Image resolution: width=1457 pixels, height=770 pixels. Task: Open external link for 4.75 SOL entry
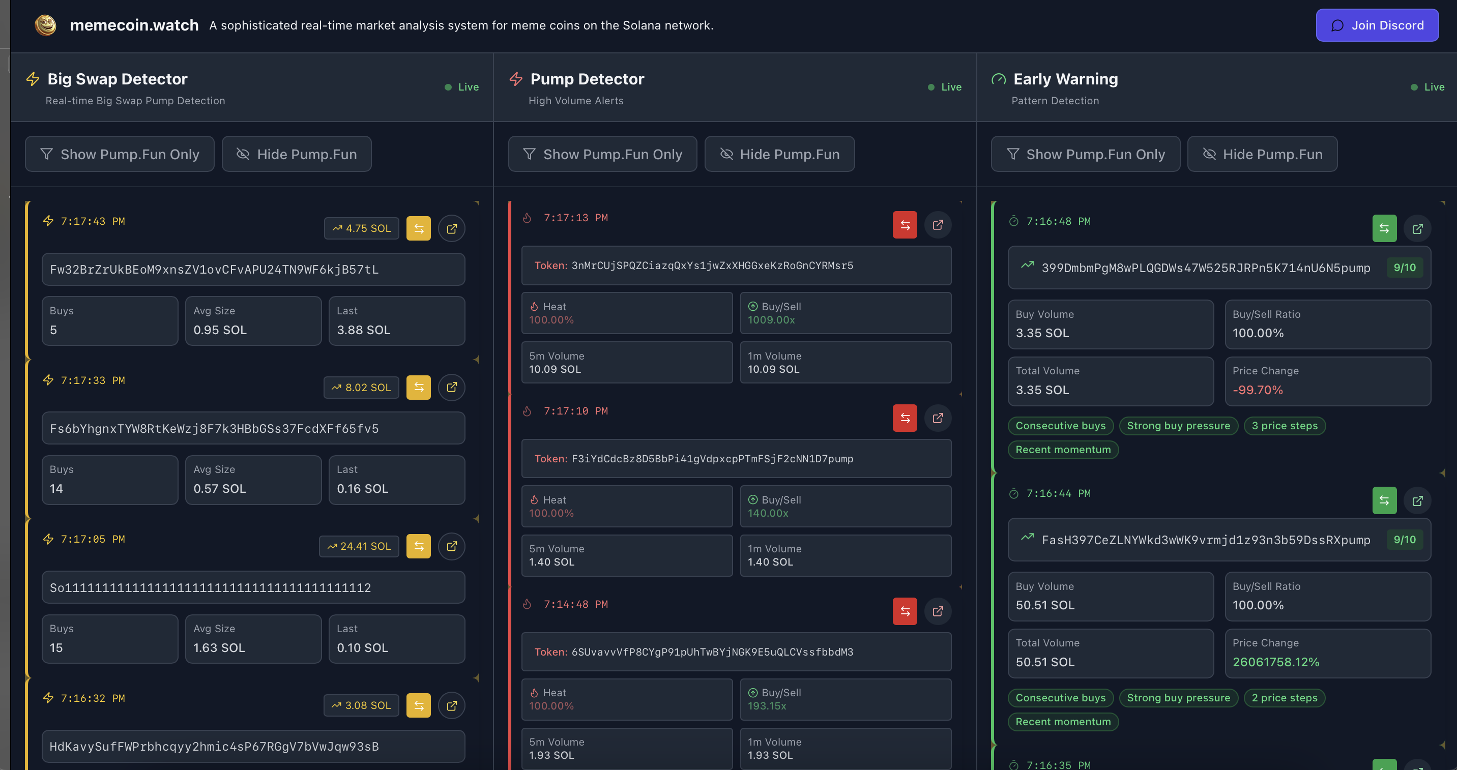point(451,228)
